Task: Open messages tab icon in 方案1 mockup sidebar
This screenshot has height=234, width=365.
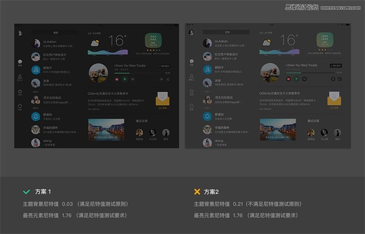Action: click(20, 62)
